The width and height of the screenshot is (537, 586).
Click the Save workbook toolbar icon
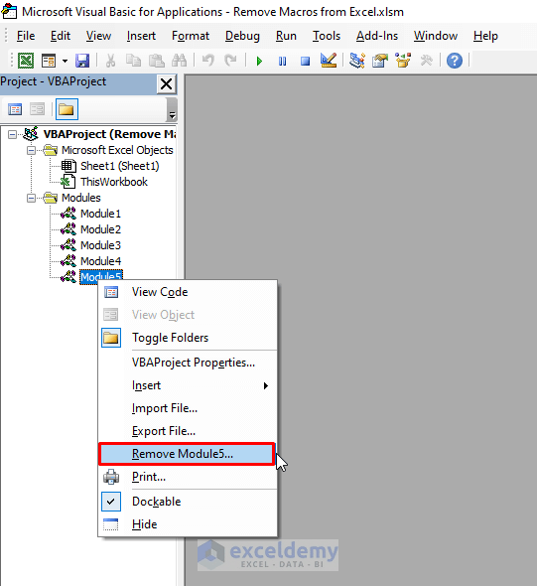click(82, 61)
